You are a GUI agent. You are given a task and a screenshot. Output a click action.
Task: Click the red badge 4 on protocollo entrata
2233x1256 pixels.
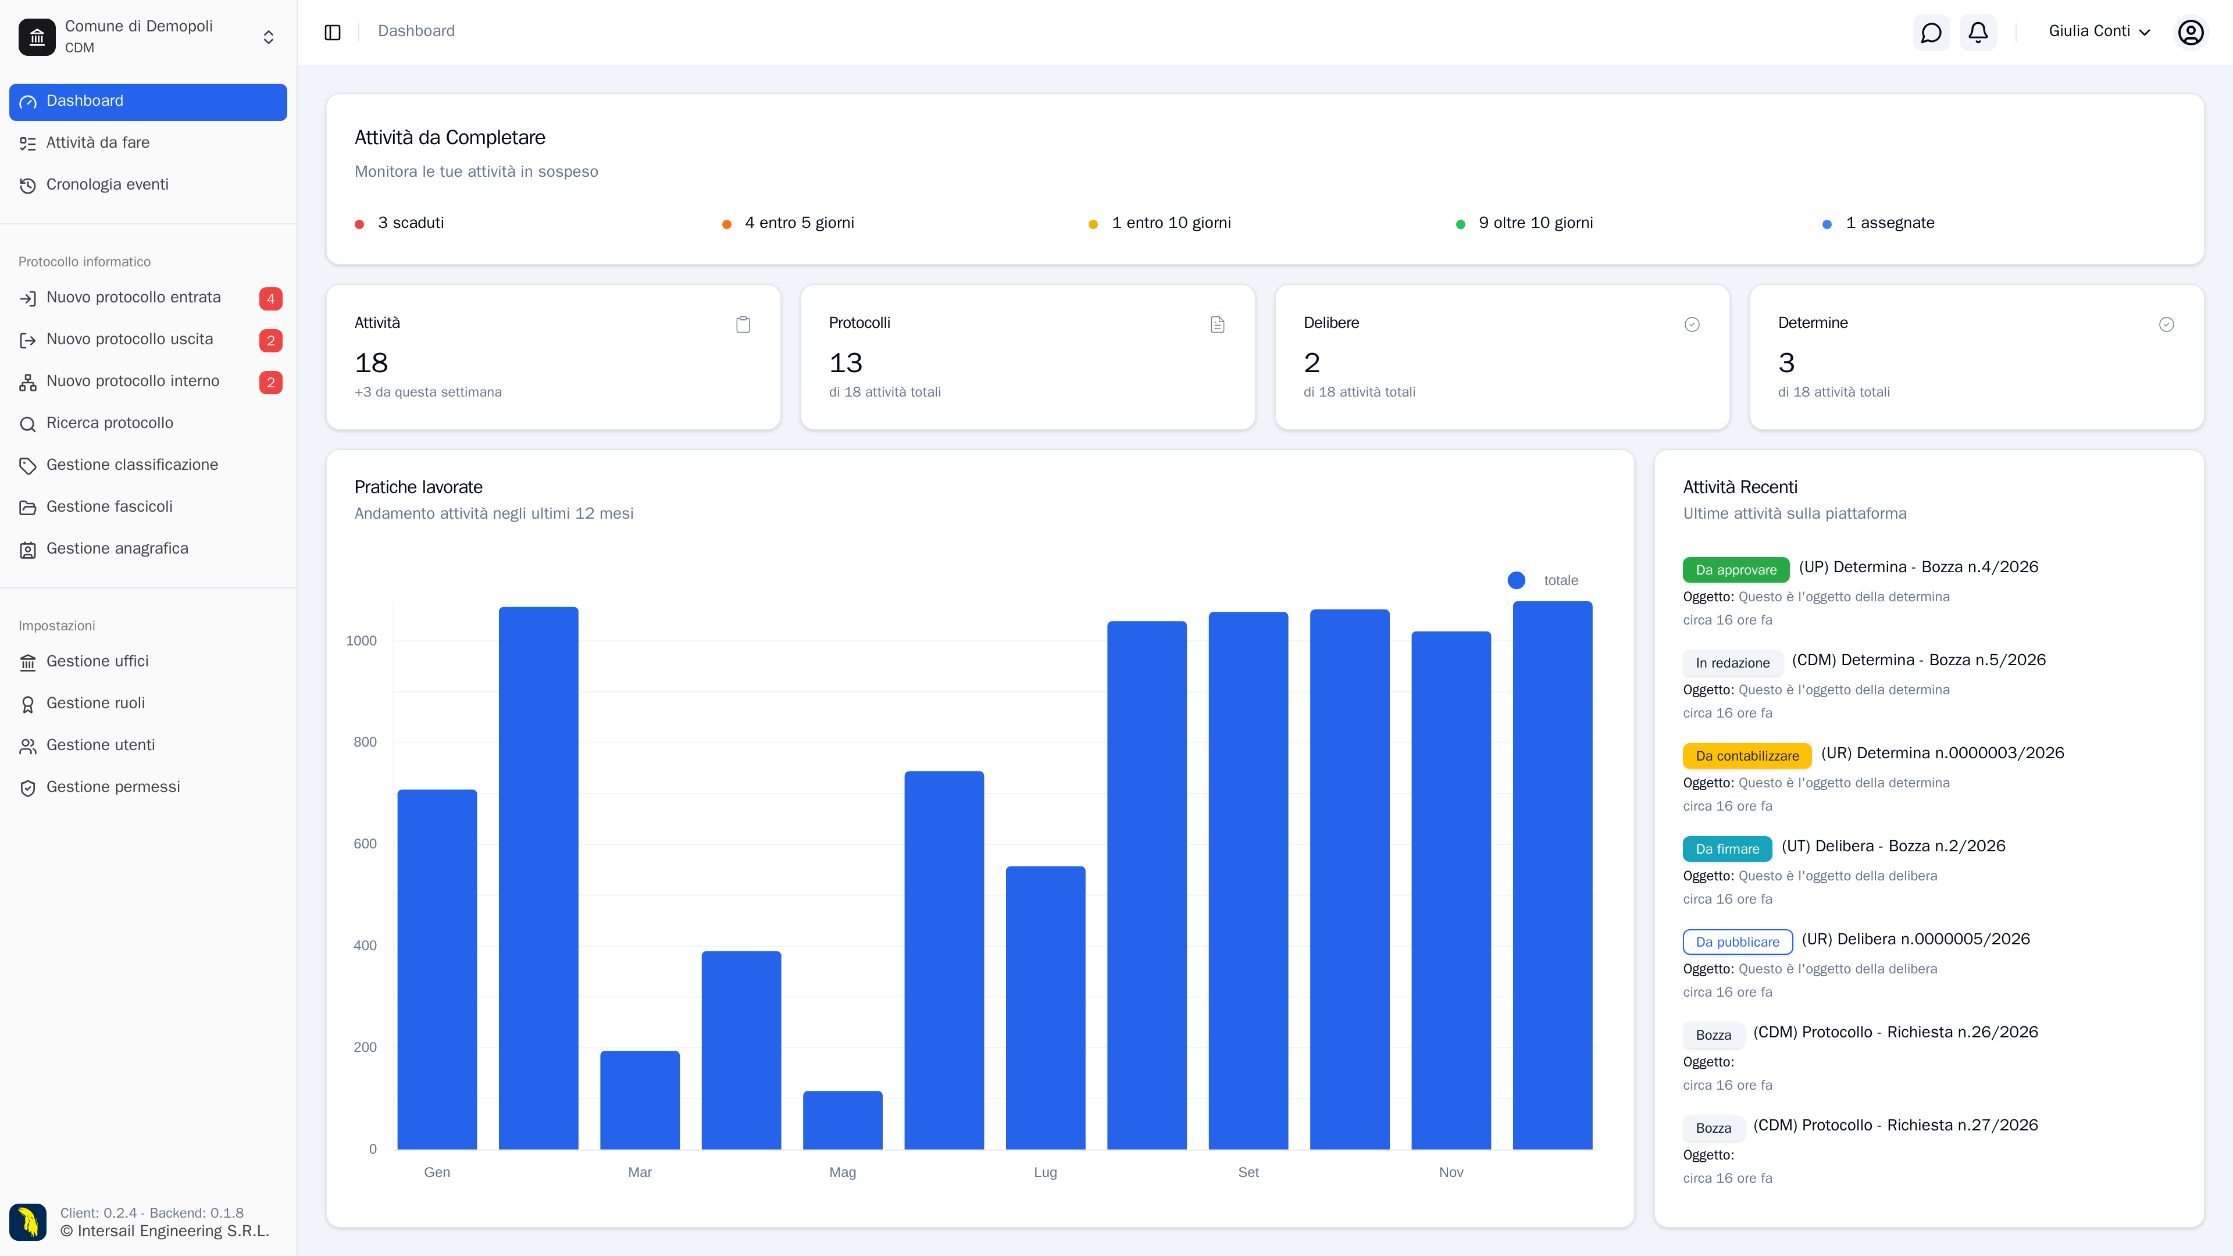270,298
